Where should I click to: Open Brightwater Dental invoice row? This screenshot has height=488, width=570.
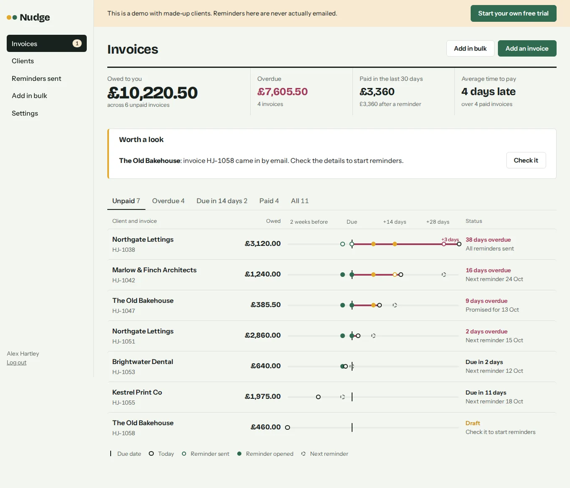[332, 367]
